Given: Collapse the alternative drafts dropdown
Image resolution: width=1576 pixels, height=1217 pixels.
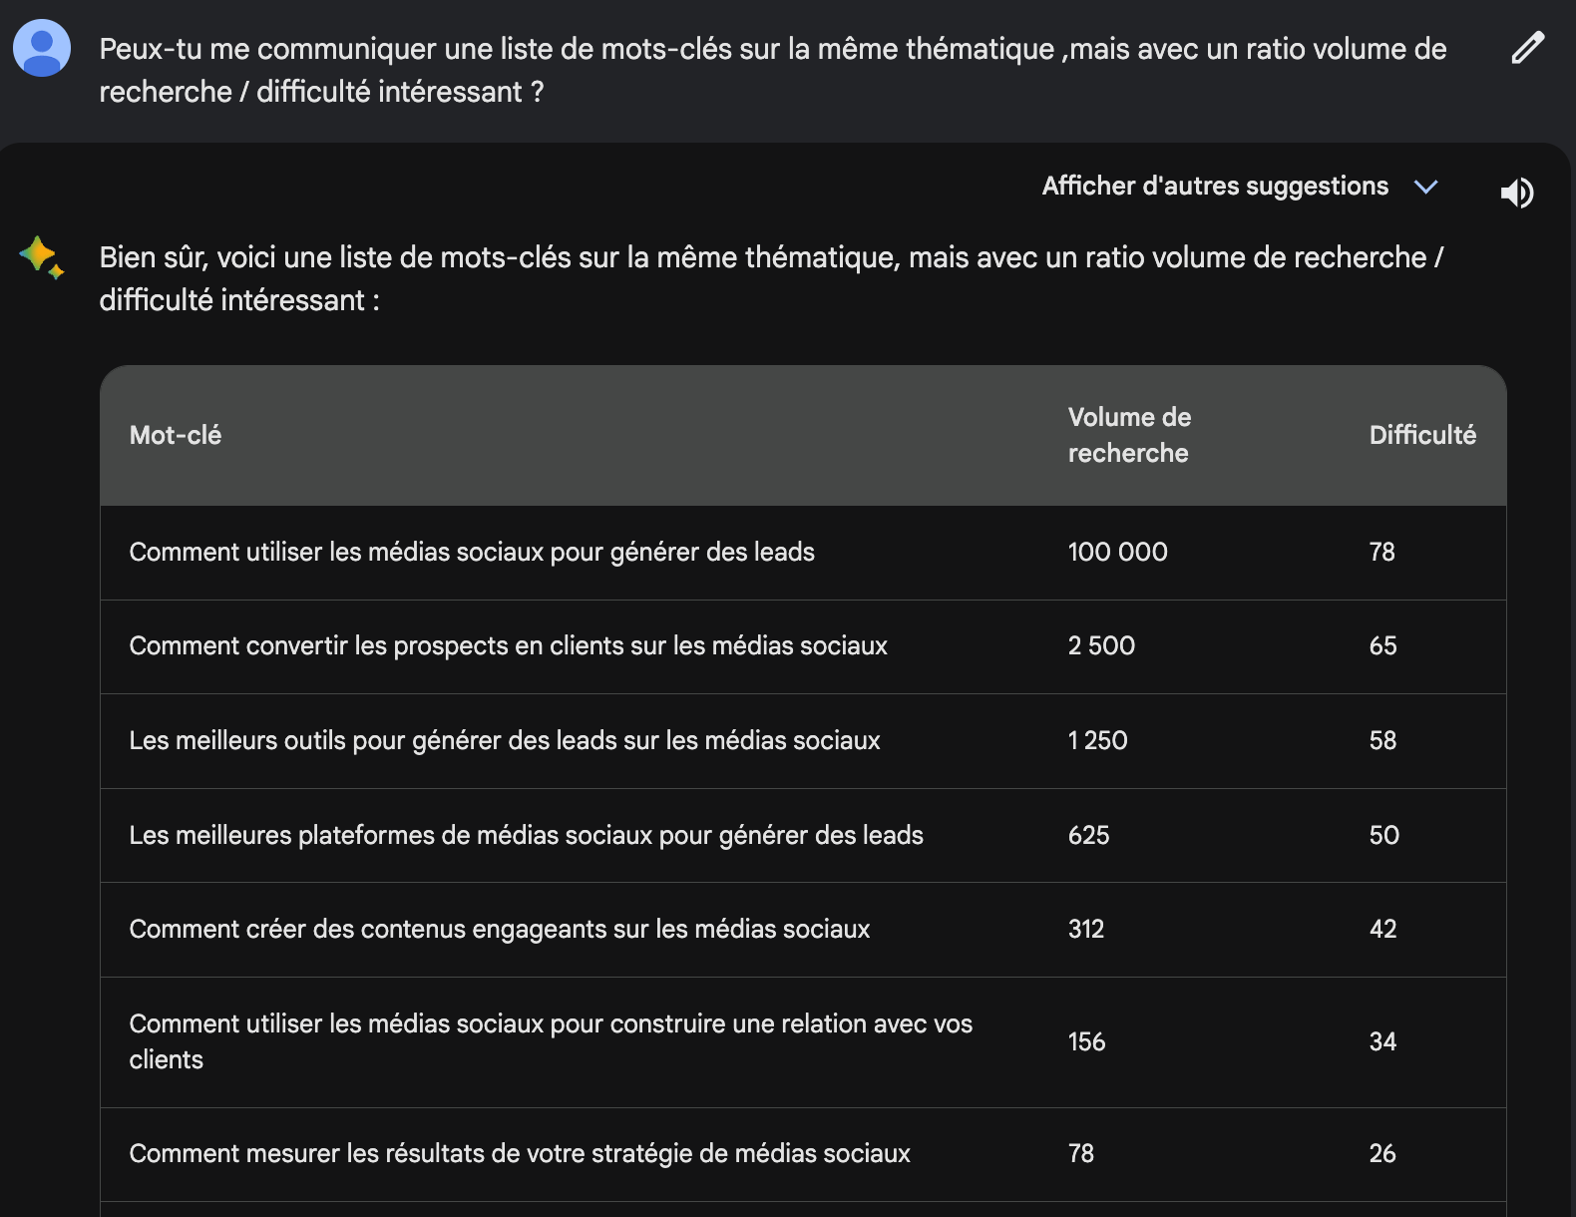Looking at the screenshot, I should tap(1427, 187).
